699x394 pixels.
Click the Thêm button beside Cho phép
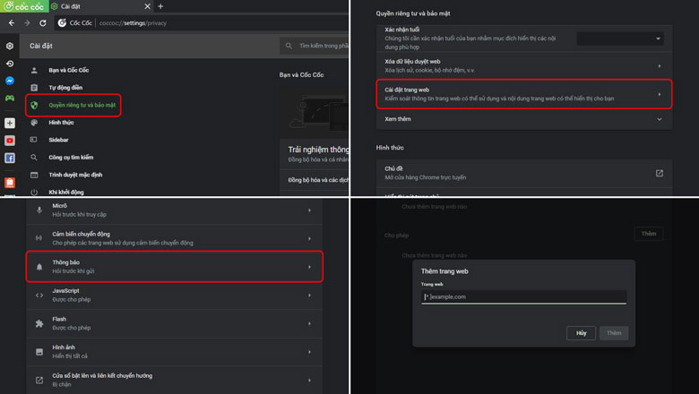click(x=648, y=234)
